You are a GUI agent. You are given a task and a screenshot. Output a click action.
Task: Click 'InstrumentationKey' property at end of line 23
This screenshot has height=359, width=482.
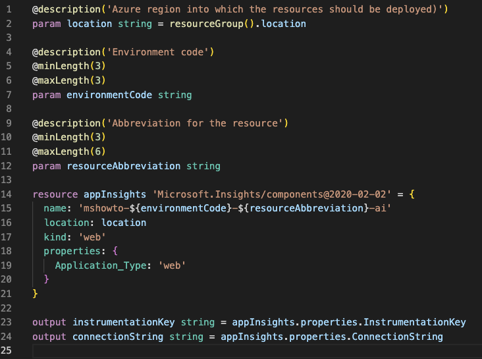[415, 322]
